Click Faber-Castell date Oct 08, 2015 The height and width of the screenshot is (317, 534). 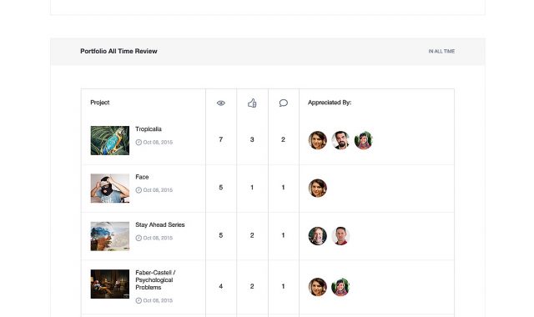[158, 300]
